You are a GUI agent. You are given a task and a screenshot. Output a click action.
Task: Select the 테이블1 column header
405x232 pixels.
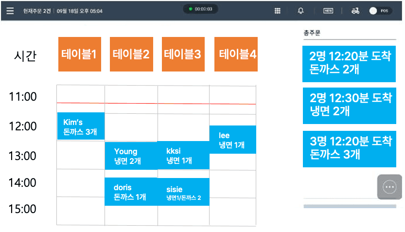79,54
